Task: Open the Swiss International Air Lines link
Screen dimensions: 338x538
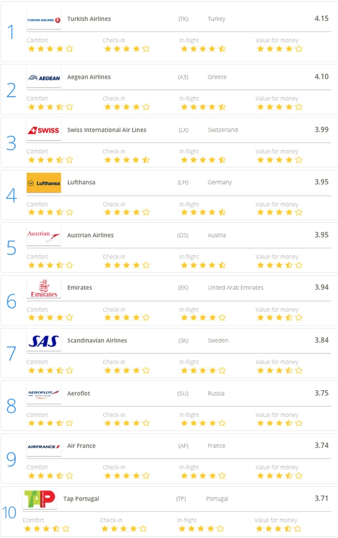Action: [107, 130]
